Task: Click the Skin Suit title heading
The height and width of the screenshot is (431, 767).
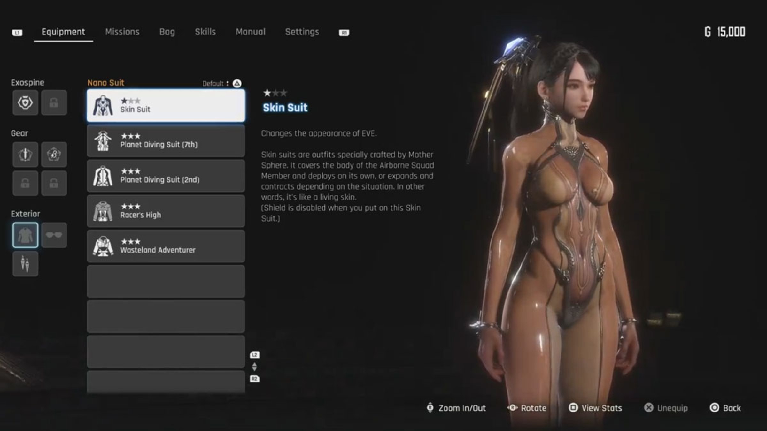Action: tap(285, 108)
